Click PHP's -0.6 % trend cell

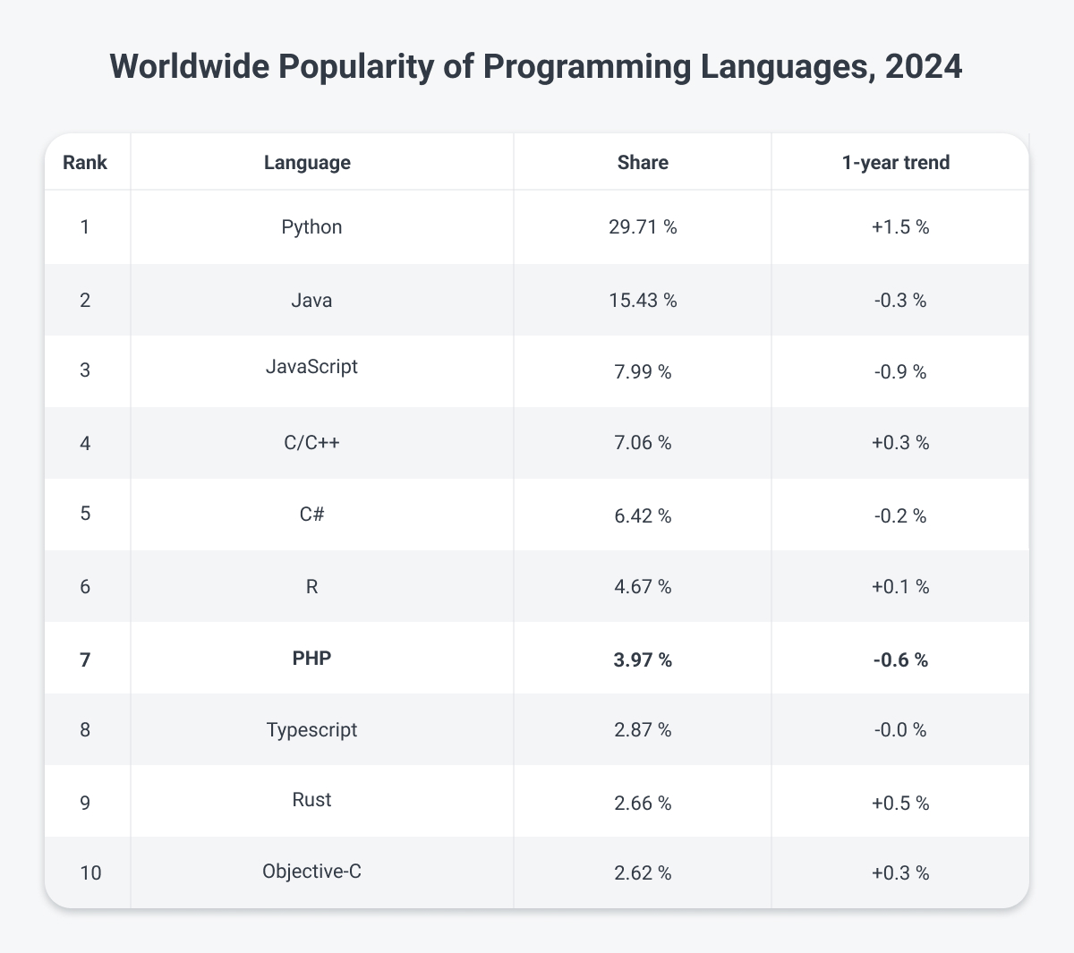pos(899,659)
